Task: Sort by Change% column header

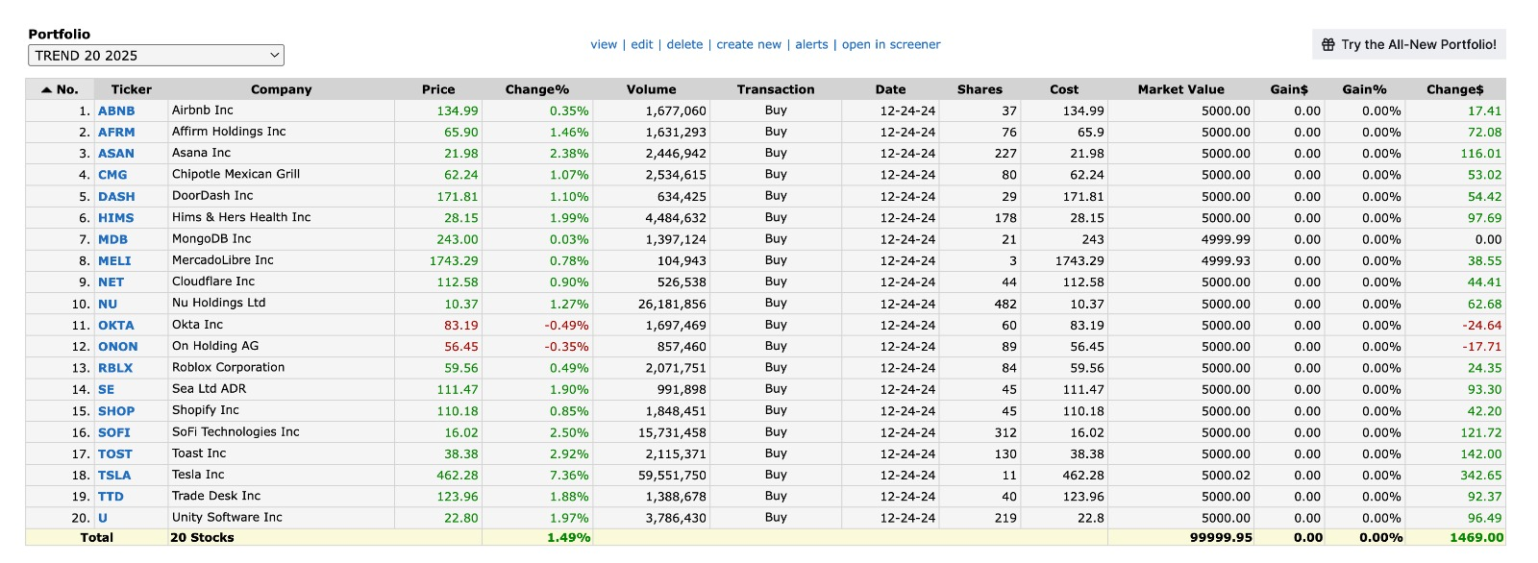Action: click(x=537, y=89)
